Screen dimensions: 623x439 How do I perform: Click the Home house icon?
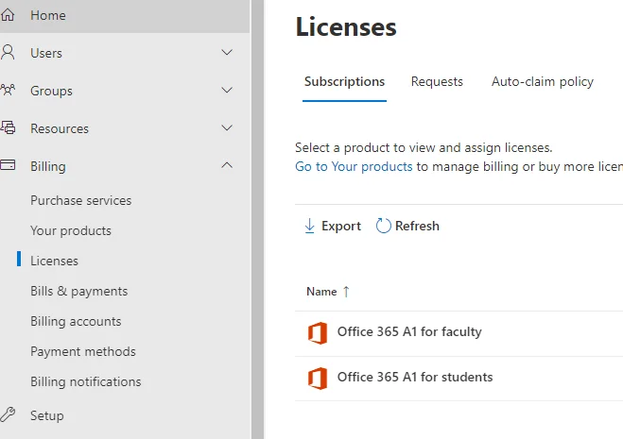(8, 15)
